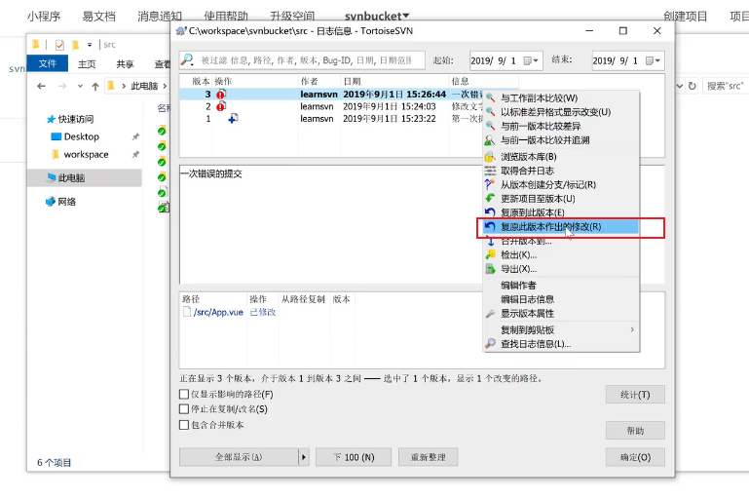Click magnifier icon beside 与工作副本比较(W)

pos(490,98)
